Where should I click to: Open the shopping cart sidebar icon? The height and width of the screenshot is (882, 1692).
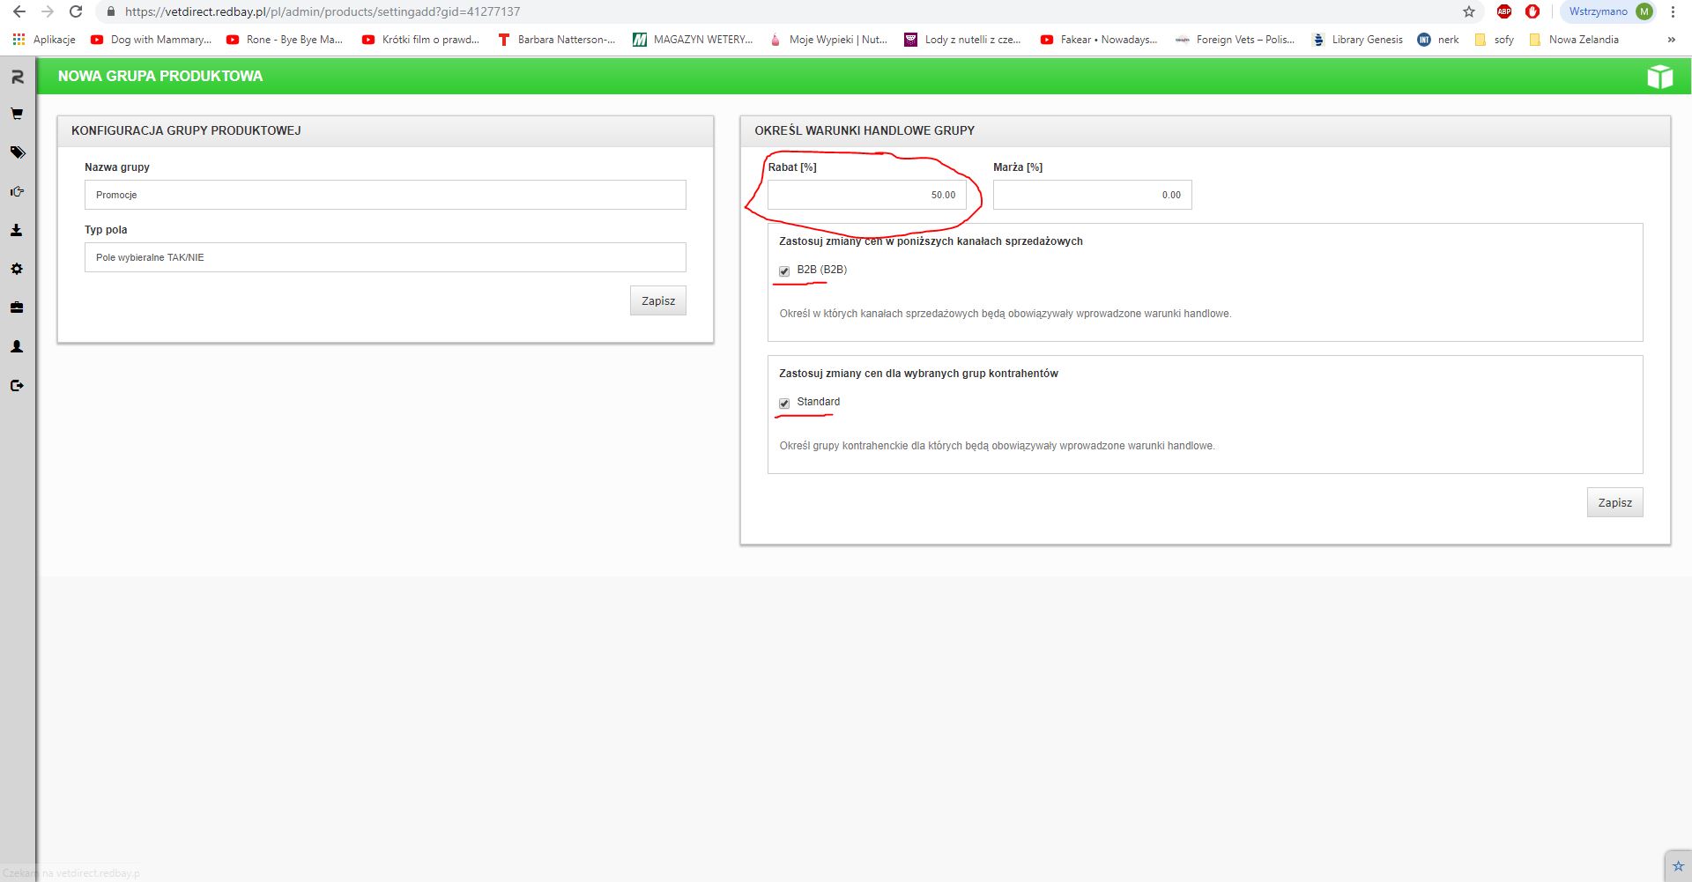coord(17,115)
